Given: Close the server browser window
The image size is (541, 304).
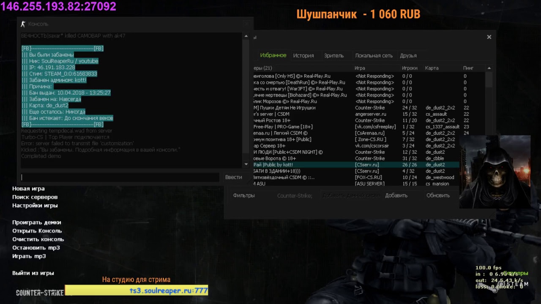Looking at the screenshot, I should click(x=489, y=37).
